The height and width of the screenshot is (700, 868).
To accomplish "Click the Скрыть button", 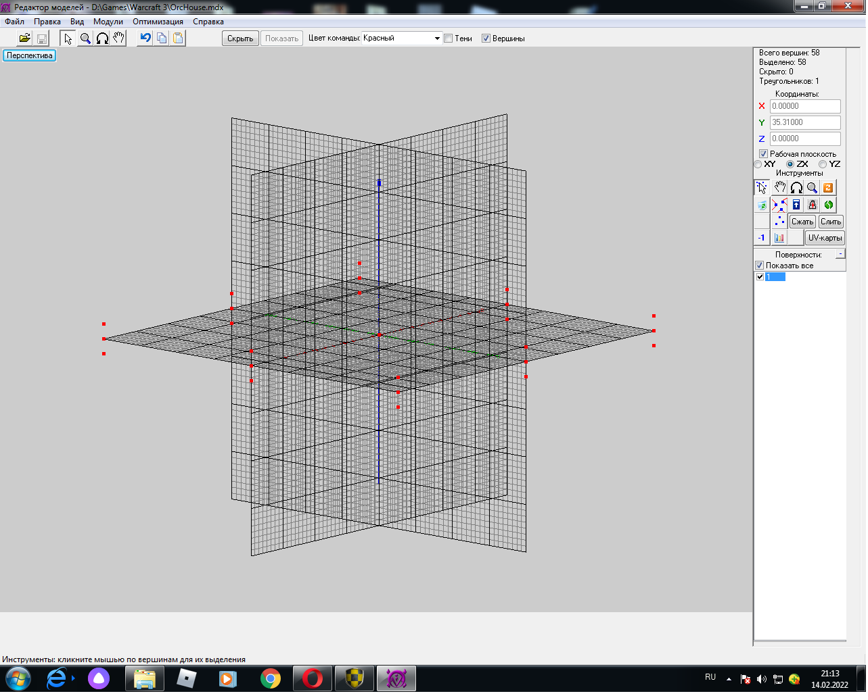I will 240,39.
